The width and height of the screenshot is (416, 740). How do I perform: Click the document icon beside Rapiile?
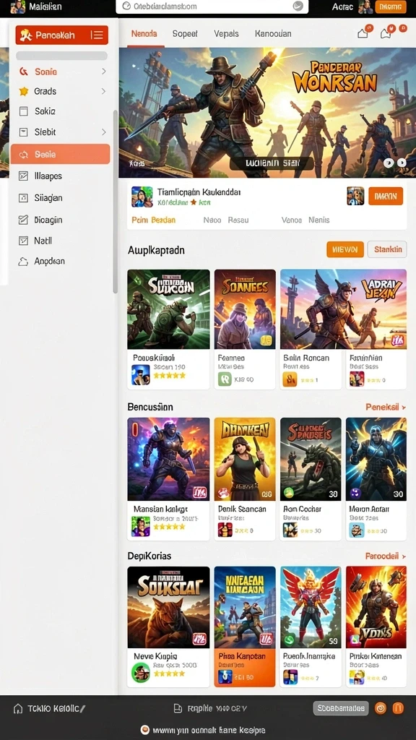[x=178, y=708]
